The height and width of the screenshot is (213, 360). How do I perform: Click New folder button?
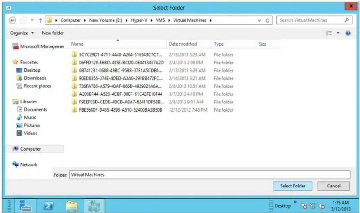(53, 33)
